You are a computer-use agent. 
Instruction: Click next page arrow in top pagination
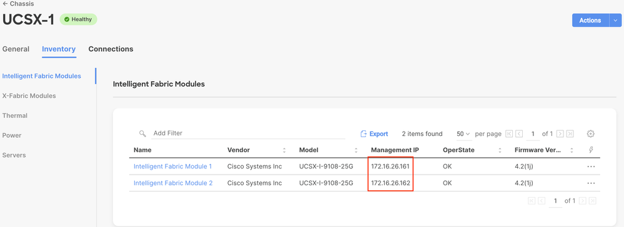click(560, 133)
